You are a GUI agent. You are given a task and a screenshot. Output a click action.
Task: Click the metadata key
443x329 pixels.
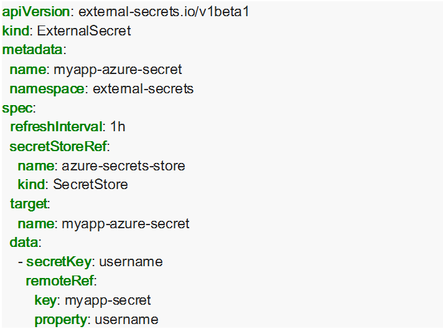coord(32,50)
